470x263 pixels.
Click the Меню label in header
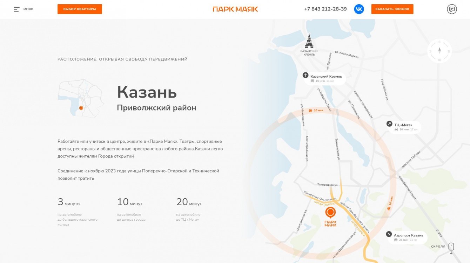28,9
